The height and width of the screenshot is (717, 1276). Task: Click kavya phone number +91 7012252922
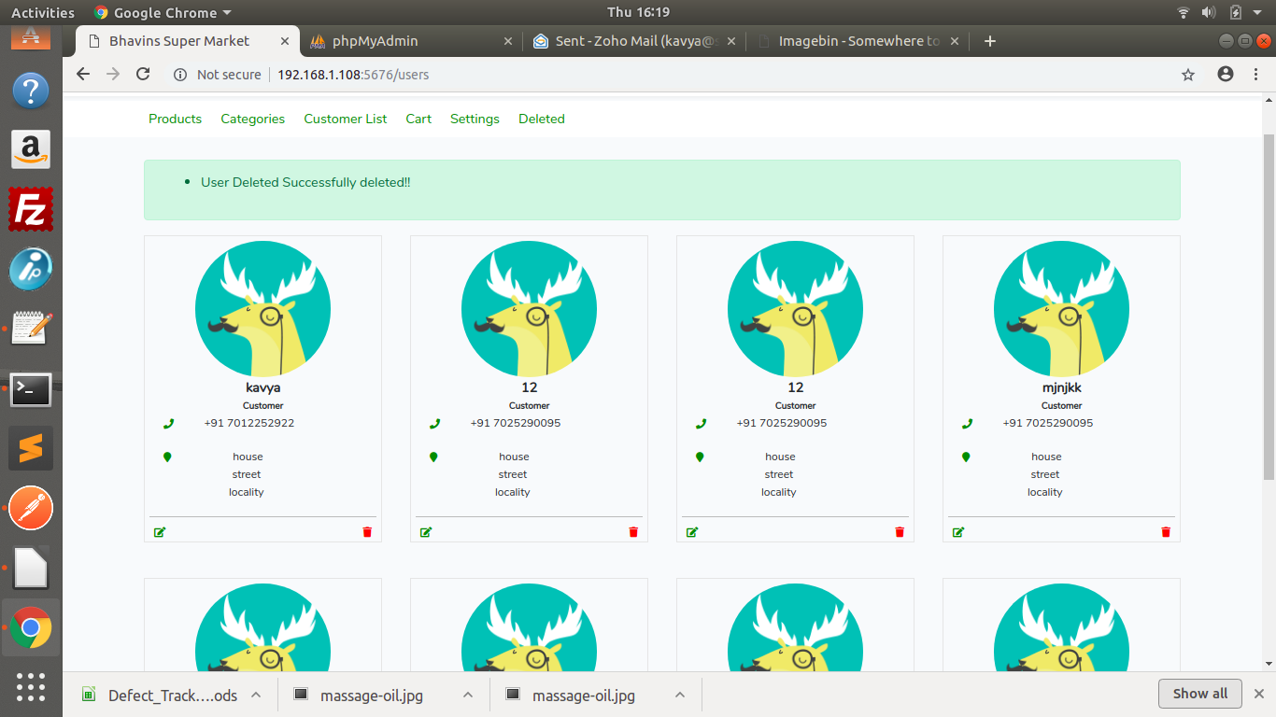click(249, 423)
